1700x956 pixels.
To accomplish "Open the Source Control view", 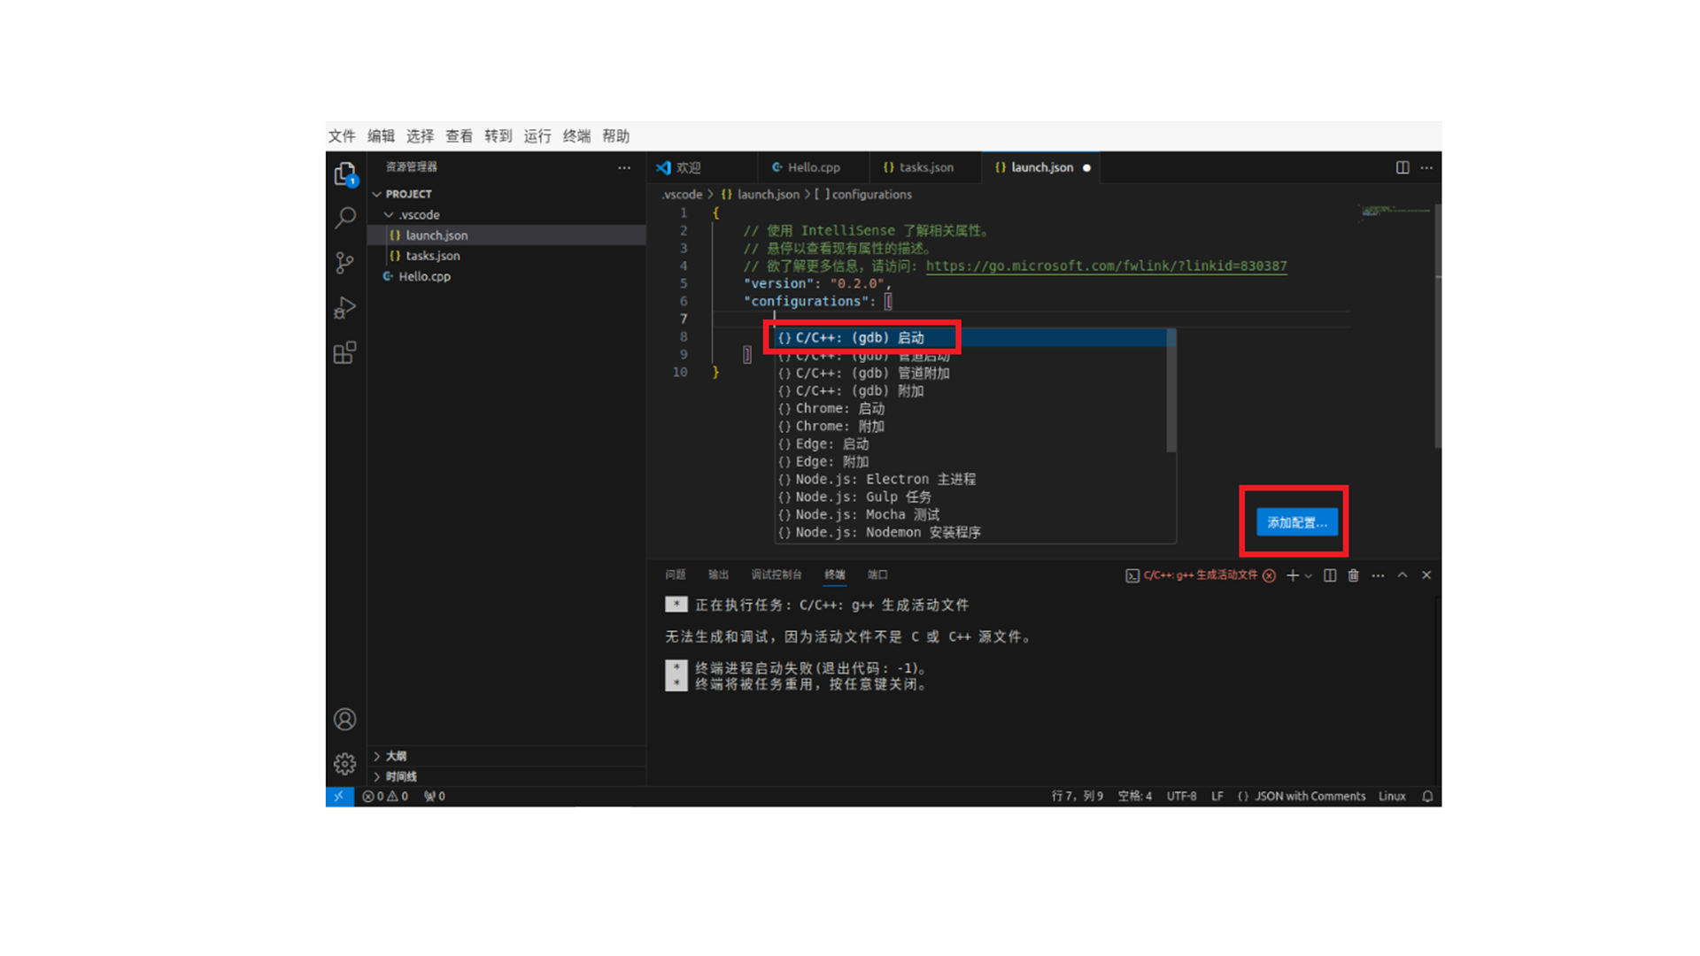I will tap(345, 263).
